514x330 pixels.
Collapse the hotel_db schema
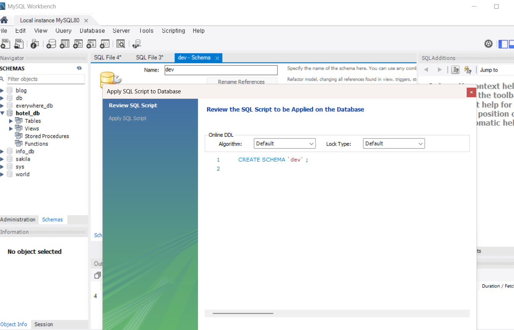(2, 113)
